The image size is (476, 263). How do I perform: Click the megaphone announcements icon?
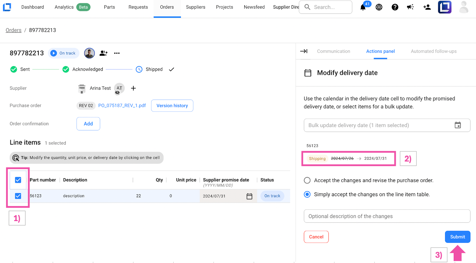point(411,7)
